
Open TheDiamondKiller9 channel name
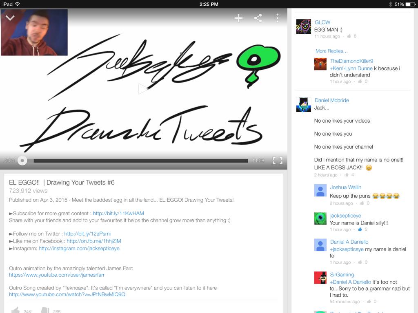pos(351,61)
